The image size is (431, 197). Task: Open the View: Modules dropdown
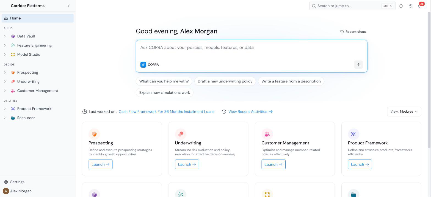pyautogui.click(x=404, y=112)
